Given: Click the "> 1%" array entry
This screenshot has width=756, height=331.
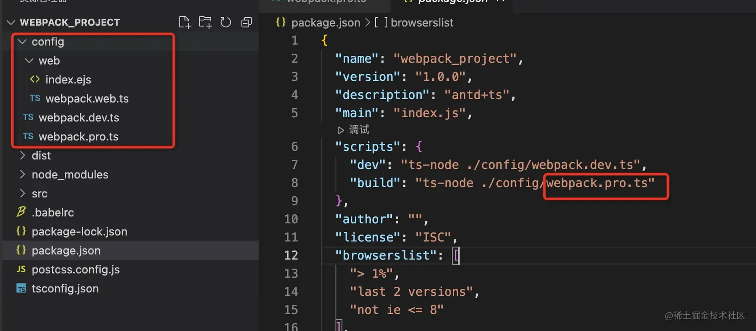Looking at the screenshot, I should click(371, 273).
